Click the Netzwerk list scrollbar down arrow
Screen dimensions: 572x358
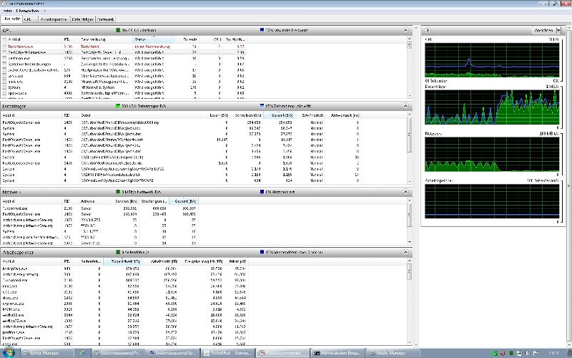(x=409, y=242)
